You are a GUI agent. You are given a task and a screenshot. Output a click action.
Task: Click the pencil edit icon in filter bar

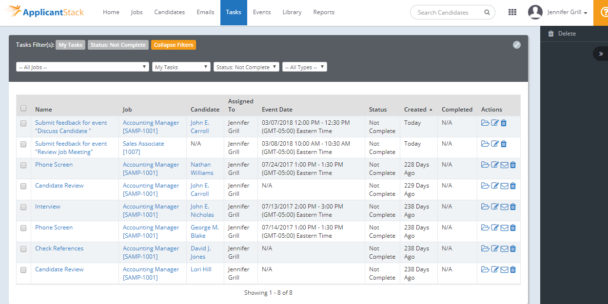pyautogui.click(x=517, y=45)
